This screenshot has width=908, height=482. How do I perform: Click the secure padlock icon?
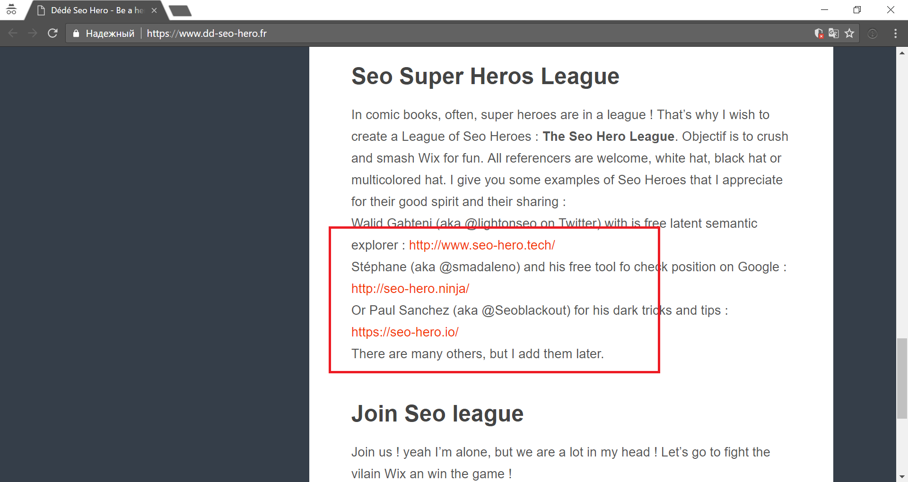[x=76, y=33]
